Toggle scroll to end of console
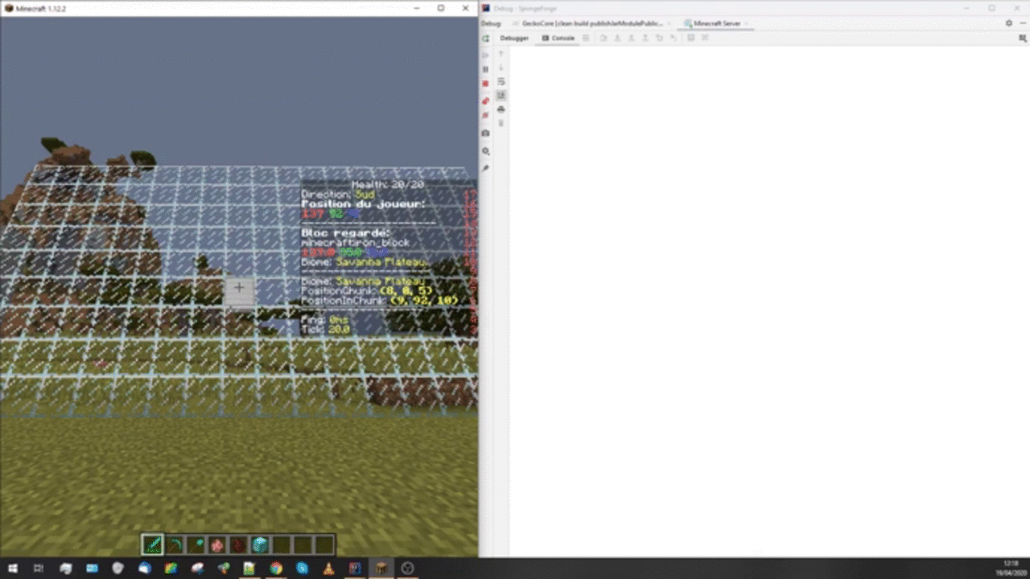Screen dimensions: 1030x579 (x=501, y=95)
